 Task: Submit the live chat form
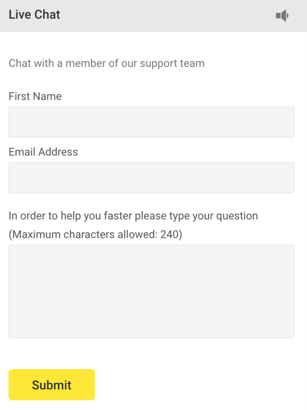tap(52, 385)
